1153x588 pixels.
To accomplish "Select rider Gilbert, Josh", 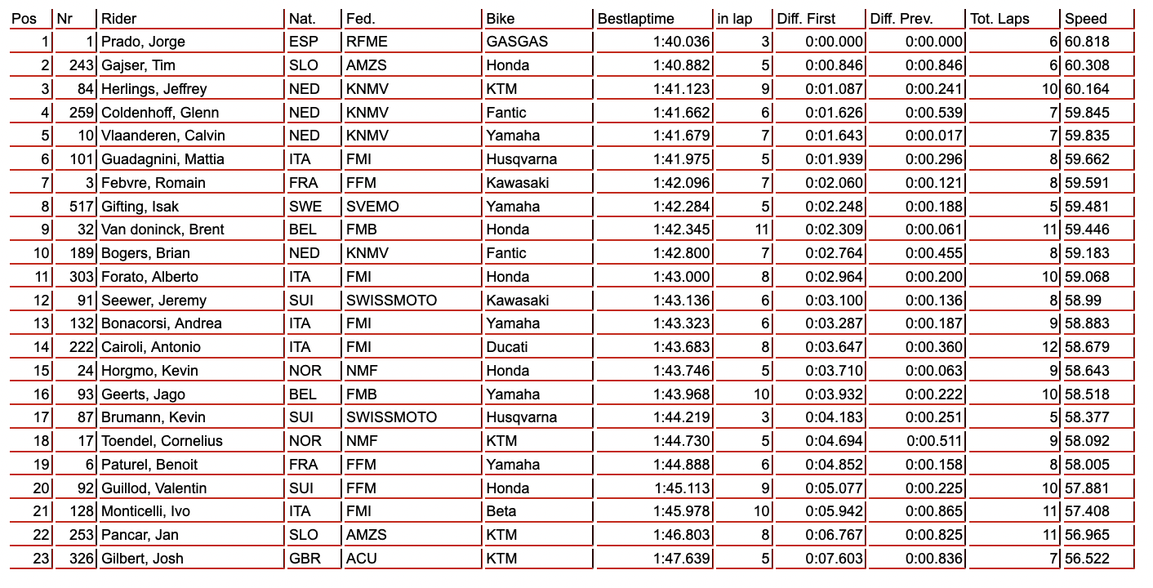I will pos(142,559).
